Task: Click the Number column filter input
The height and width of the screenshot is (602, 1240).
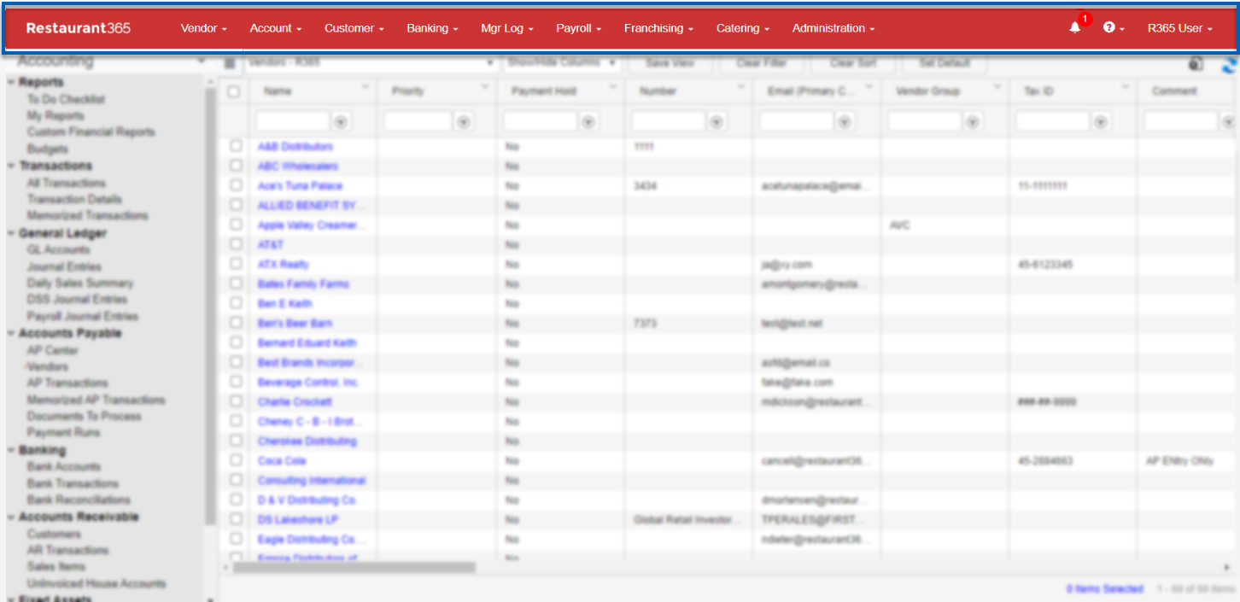Action: (x=668, y=122)
